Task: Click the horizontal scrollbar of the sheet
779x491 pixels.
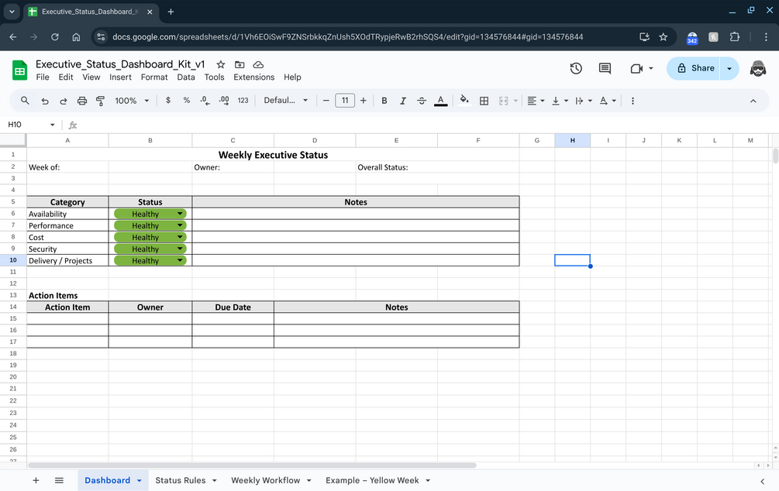Action: [253, 465]
